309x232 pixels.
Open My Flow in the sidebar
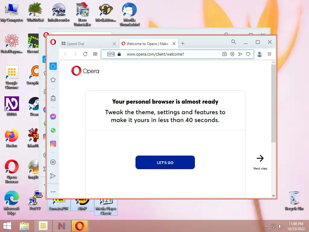pos(53,176)
